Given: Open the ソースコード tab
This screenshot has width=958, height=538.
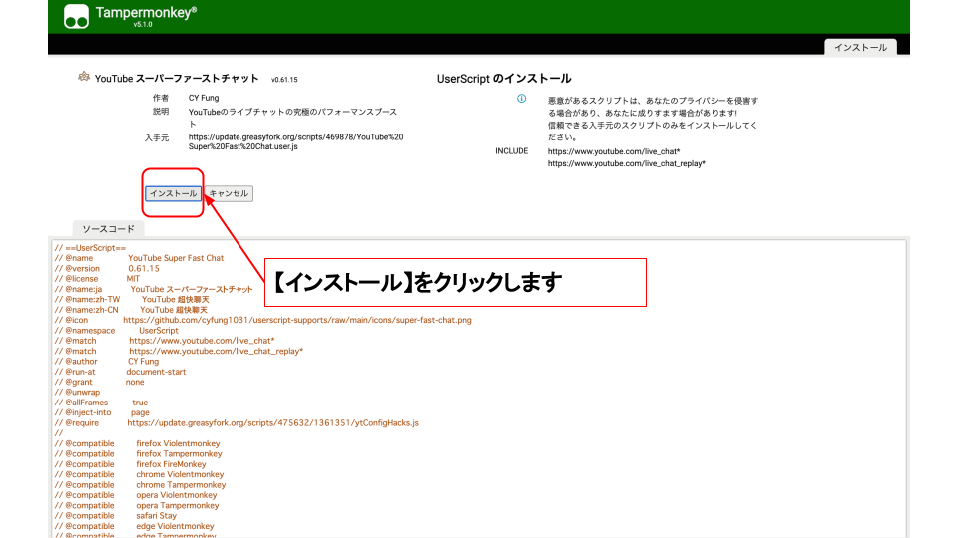Looking at the screenshot, I should [x=108, y=229].
